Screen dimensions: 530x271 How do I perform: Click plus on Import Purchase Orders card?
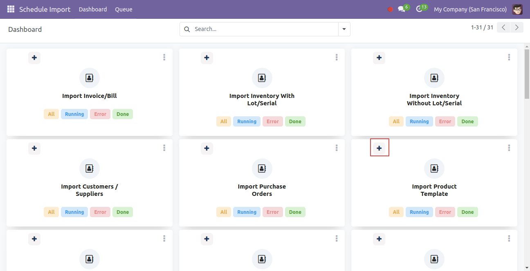point(207,149)
